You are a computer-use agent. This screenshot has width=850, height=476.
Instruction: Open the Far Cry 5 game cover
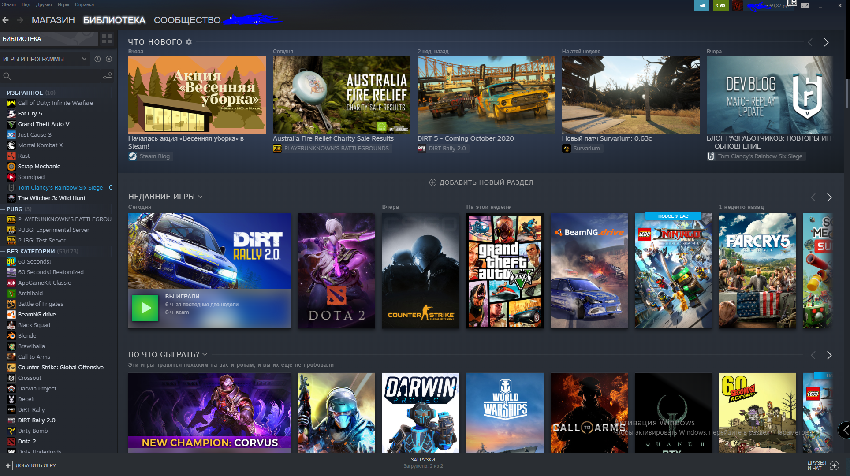click(757, 271)
